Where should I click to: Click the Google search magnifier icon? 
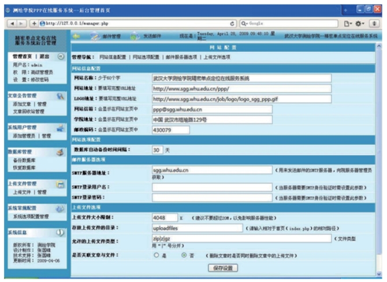pos(243,24)
